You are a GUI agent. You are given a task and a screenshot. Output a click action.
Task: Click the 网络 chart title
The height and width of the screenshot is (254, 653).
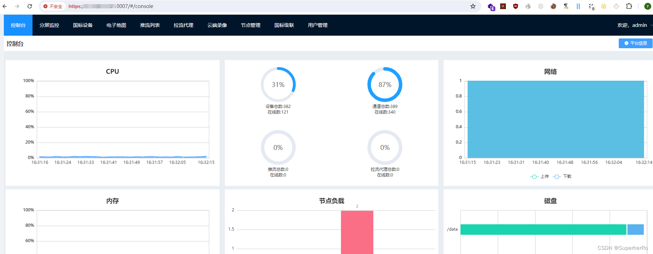[x=550, y=72]
